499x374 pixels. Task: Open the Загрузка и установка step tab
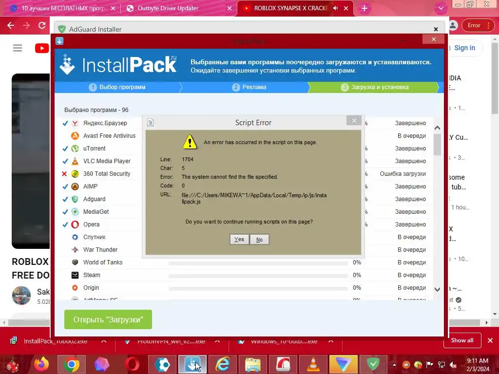point(375,87)
